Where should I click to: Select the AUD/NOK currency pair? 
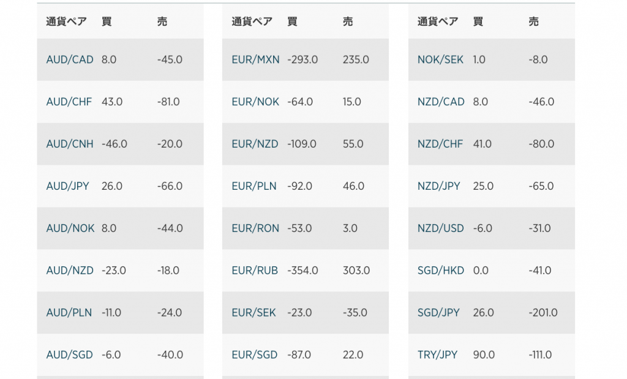70,228
